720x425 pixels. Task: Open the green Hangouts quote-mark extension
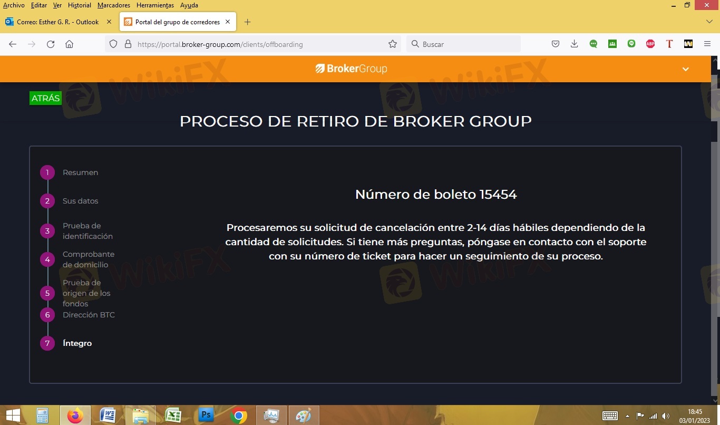pyautogui.click(x=631, y=44)
